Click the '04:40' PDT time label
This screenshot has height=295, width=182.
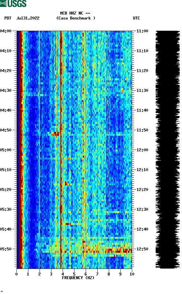[x=6, y=110]
